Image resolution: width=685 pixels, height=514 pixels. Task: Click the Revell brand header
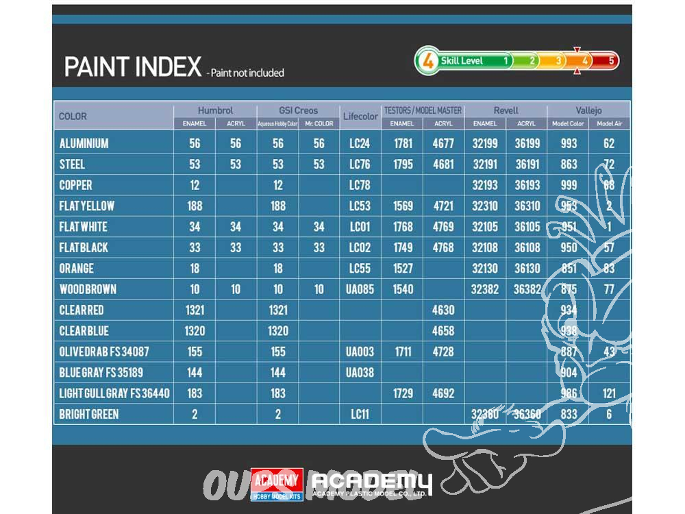pyautogui.click(x=506, y=110)
